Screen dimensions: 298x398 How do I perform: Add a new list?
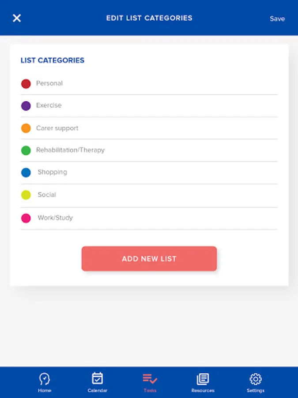149,259
